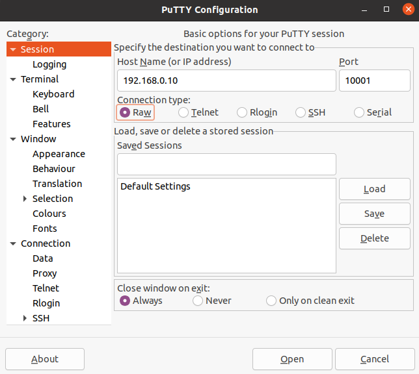The image size is (419, 374).
Task: Expand the Selection tree node arrow
Action: pos(25,199)
